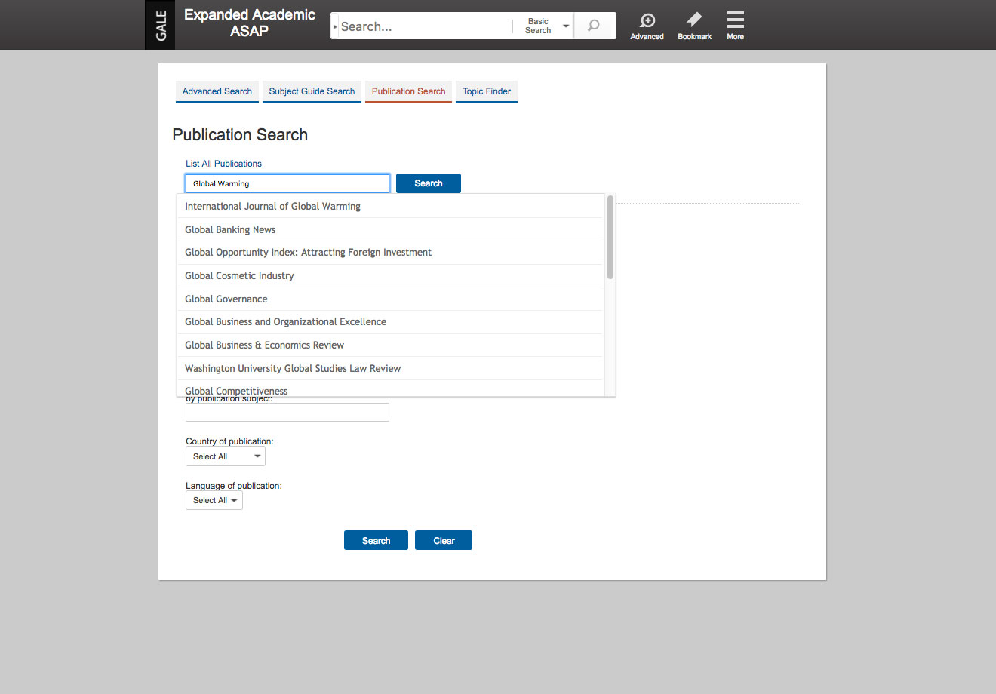Select the Publication Search tab

point(408,91)
